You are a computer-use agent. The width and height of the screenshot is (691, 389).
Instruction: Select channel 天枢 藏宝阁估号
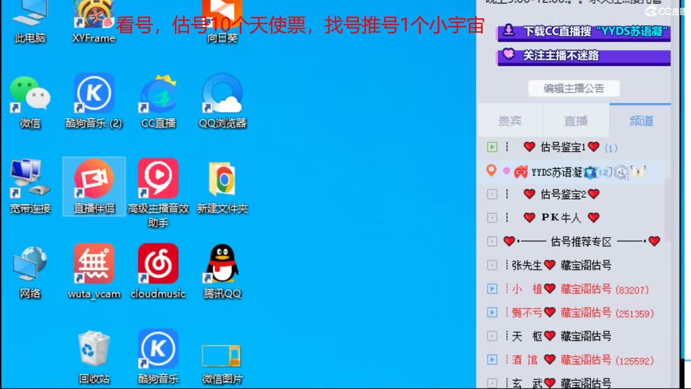pos(561,336)
